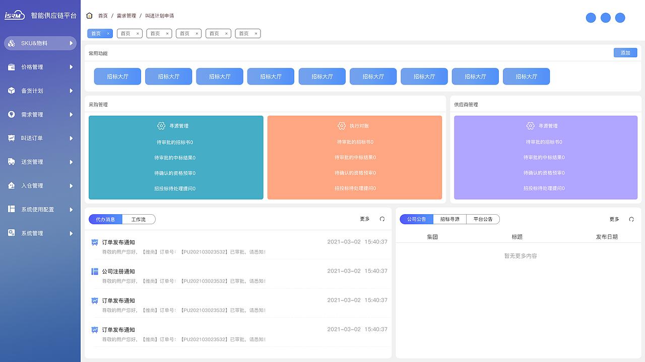The image size is (645, 362).
Task: Click gear icon in teal 寻源管理 card
Action: point(161,126)
